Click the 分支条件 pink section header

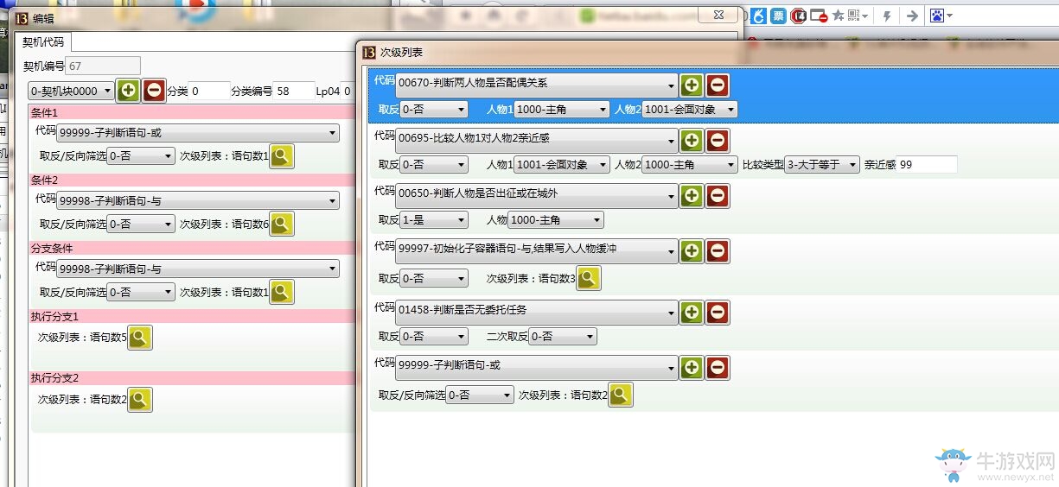point(192,248)
